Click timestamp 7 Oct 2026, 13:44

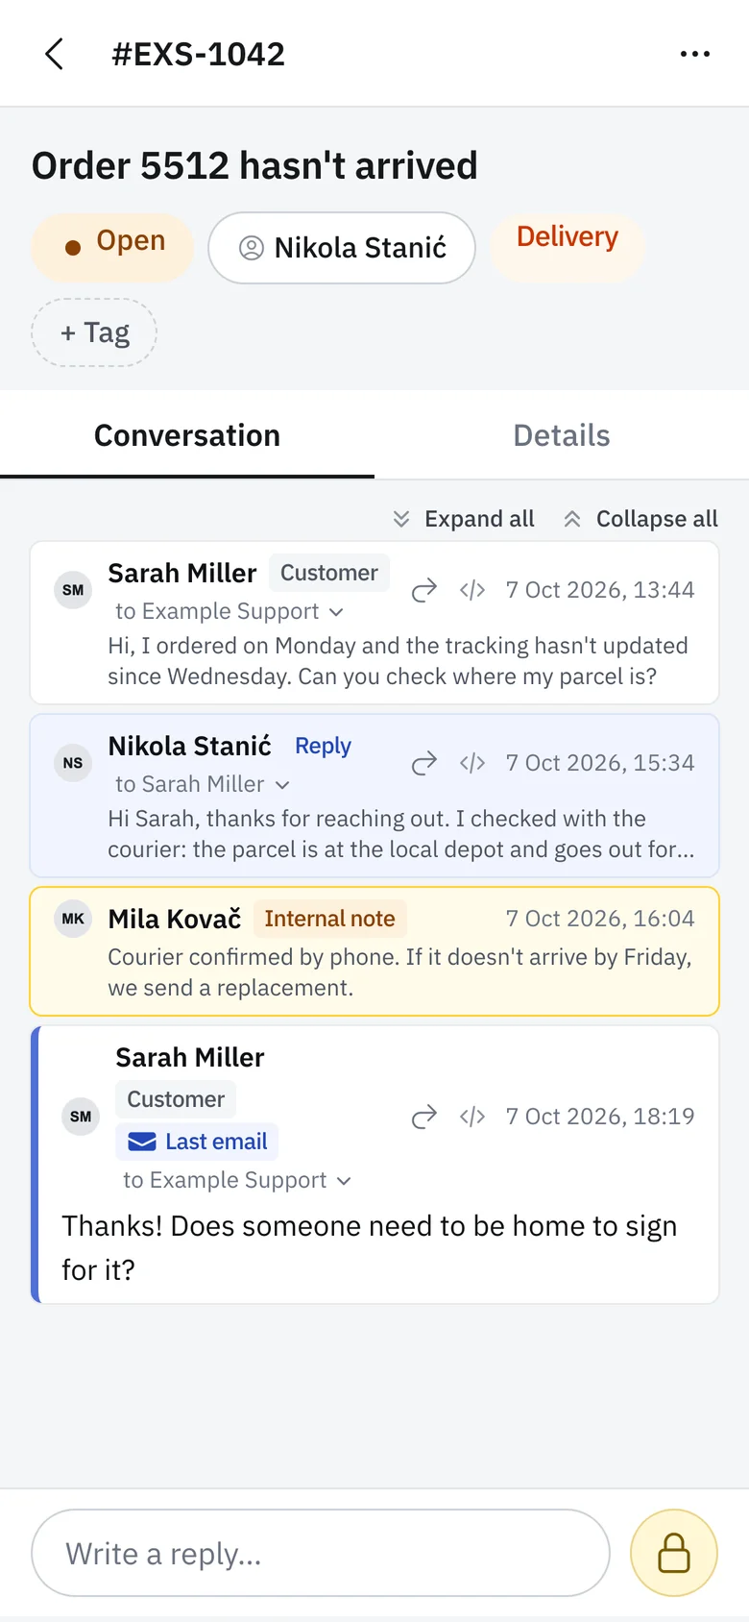[x=600, y=590]
